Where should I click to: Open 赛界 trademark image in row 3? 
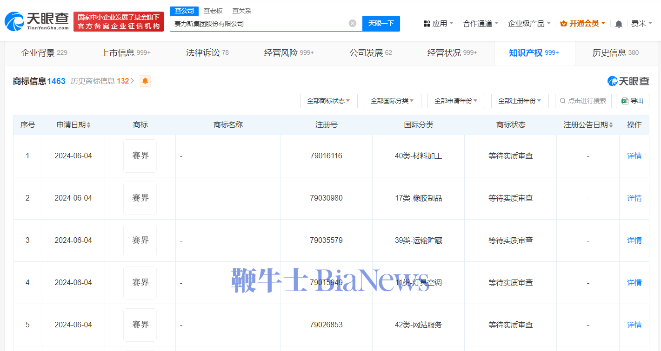140,240
